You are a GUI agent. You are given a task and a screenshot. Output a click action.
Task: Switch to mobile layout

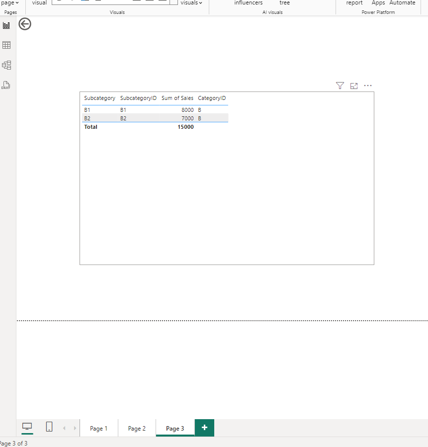49,427
